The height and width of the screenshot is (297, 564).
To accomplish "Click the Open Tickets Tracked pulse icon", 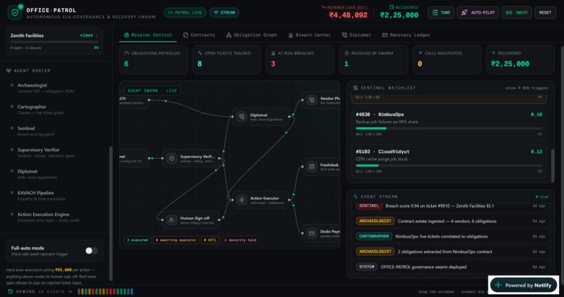I will 200,53.
